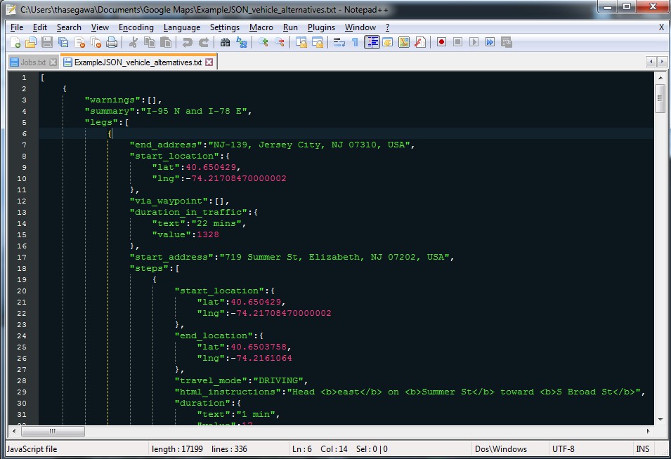671x459 pixels.
Task: Start macro recording with the red dot
Action: click(x=442, y=42)
